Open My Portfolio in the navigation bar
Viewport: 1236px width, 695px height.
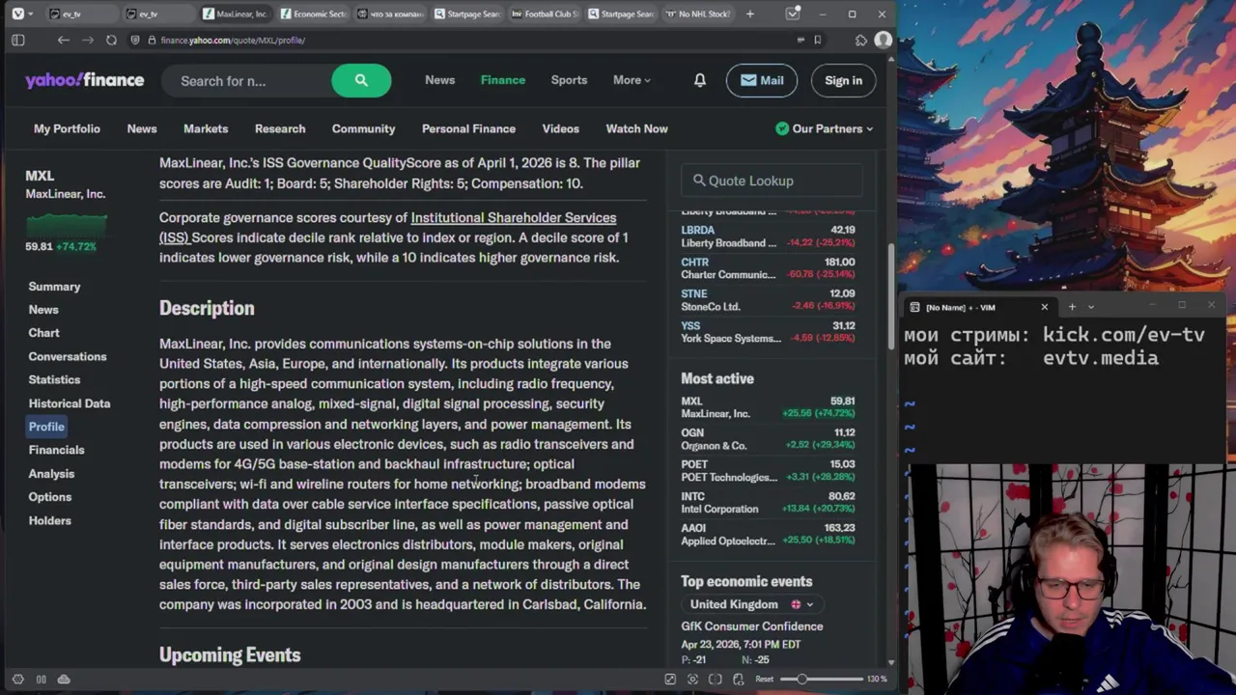(x=67, y=128)
